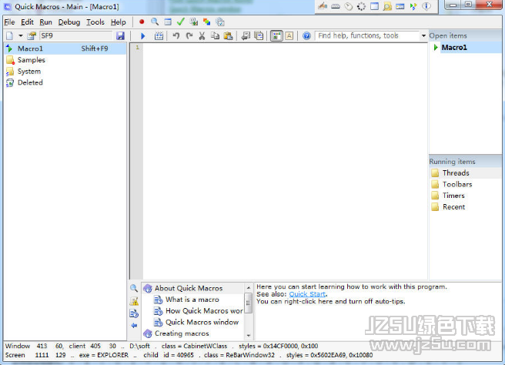
Task: Open the 'What is a macro' help topic
Action: click(x=192, y=300)
